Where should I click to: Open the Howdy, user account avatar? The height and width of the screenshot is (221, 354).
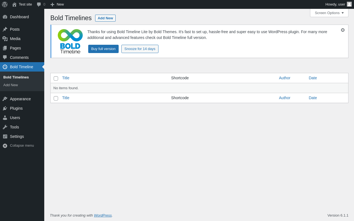point(349,4)
